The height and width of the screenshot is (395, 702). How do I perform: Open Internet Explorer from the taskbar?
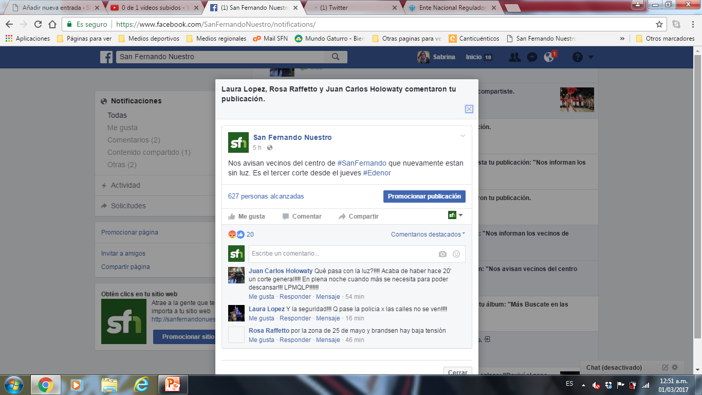141,385
